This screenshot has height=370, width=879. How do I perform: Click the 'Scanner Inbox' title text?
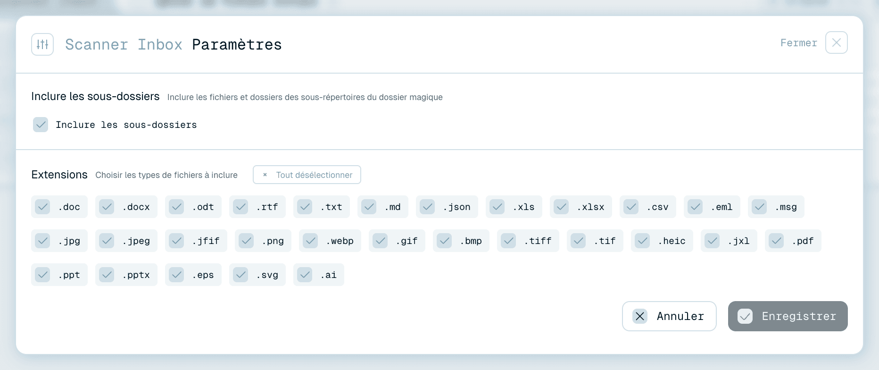pyautogui.click(x=124, y=44)
